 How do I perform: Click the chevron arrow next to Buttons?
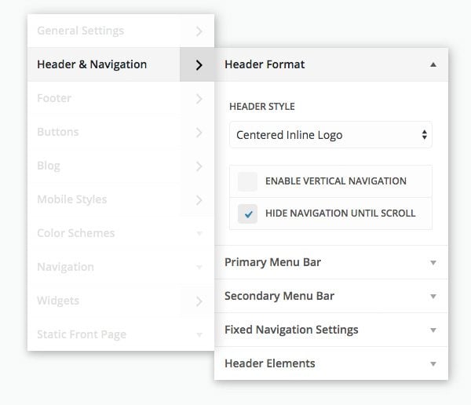(x=199, y=133)
